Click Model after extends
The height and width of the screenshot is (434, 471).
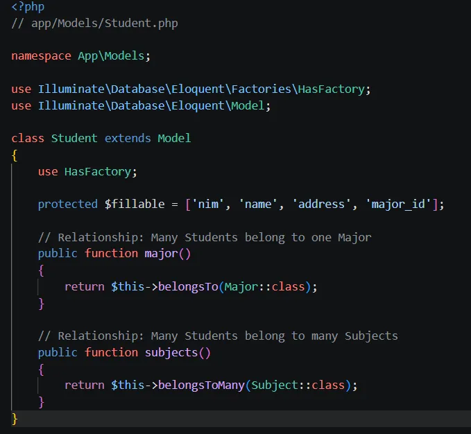pyautogui.click(x=175, y=139)
